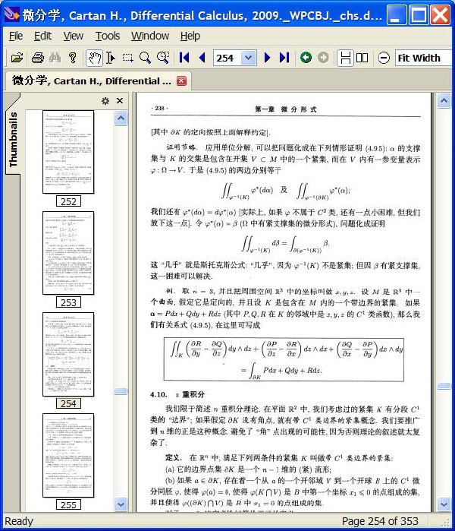Click the boxed Stokes formula in document
This screenshot has width=455, height=531.
pyautogui.click(x=284, y=359)
